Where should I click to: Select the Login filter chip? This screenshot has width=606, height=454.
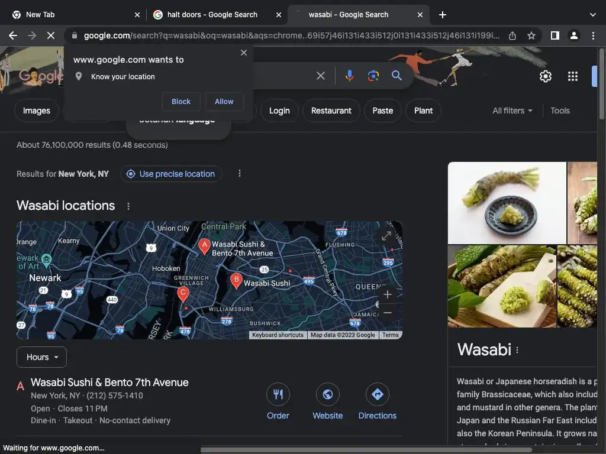[279, 111]
